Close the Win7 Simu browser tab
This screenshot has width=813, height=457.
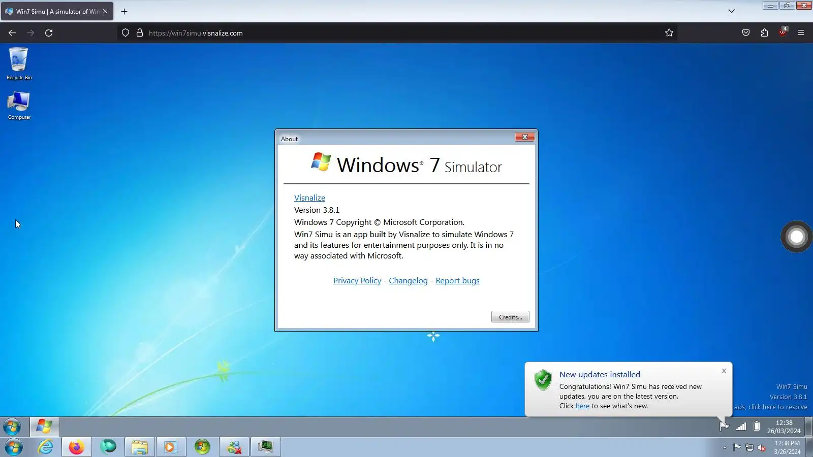point(105,11)
